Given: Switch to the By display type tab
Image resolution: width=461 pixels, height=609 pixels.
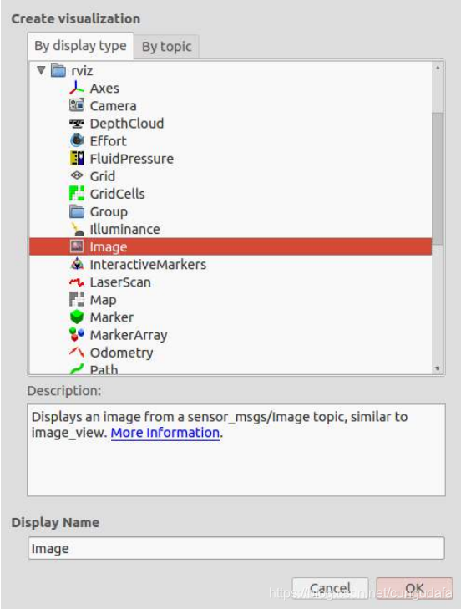Looking at the screenshot, I should click(x=80, y=46).
